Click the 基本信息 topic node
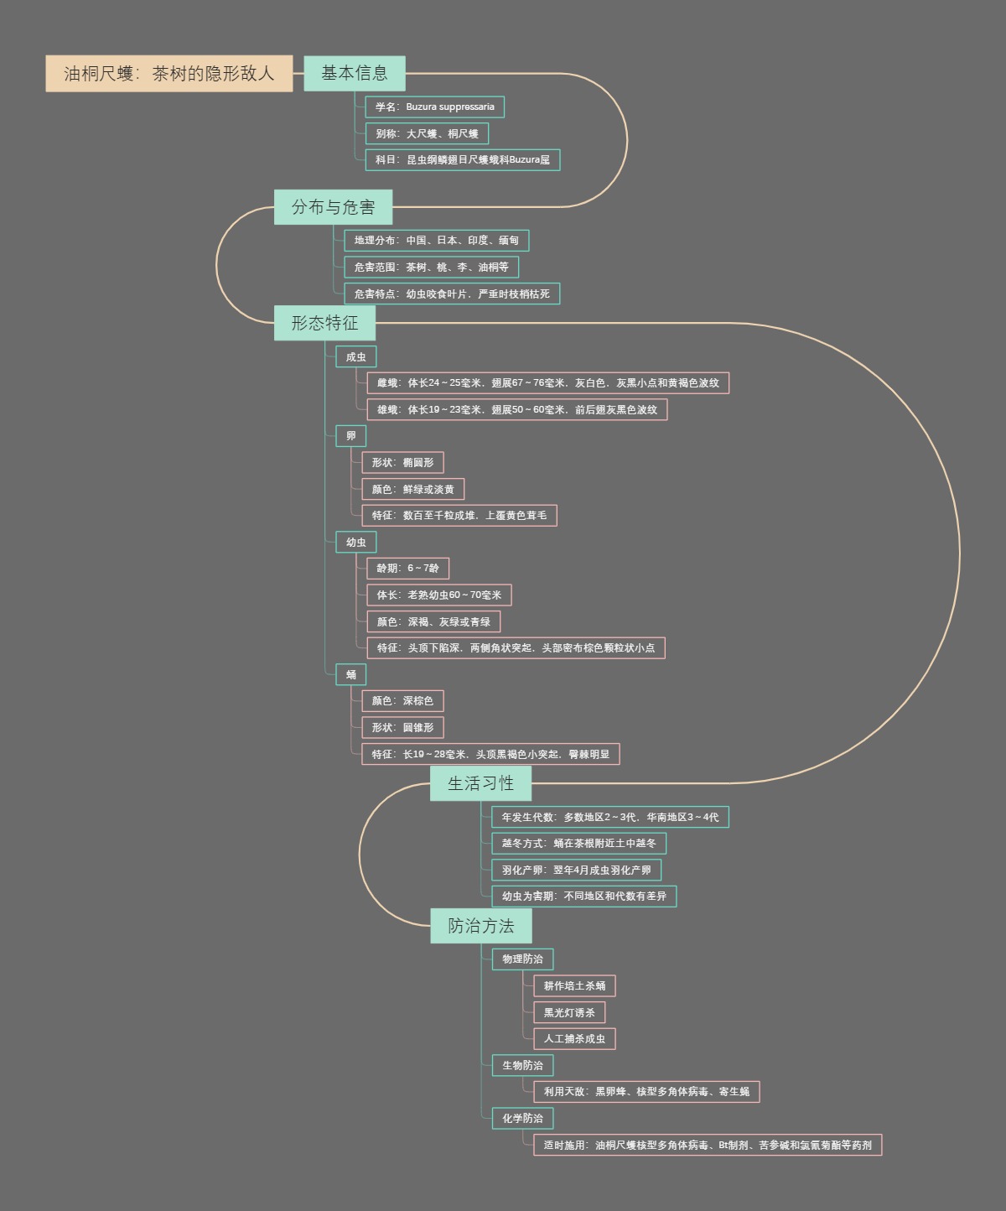The height and width of the screenshot is (1211, 1006). [354, 74]
